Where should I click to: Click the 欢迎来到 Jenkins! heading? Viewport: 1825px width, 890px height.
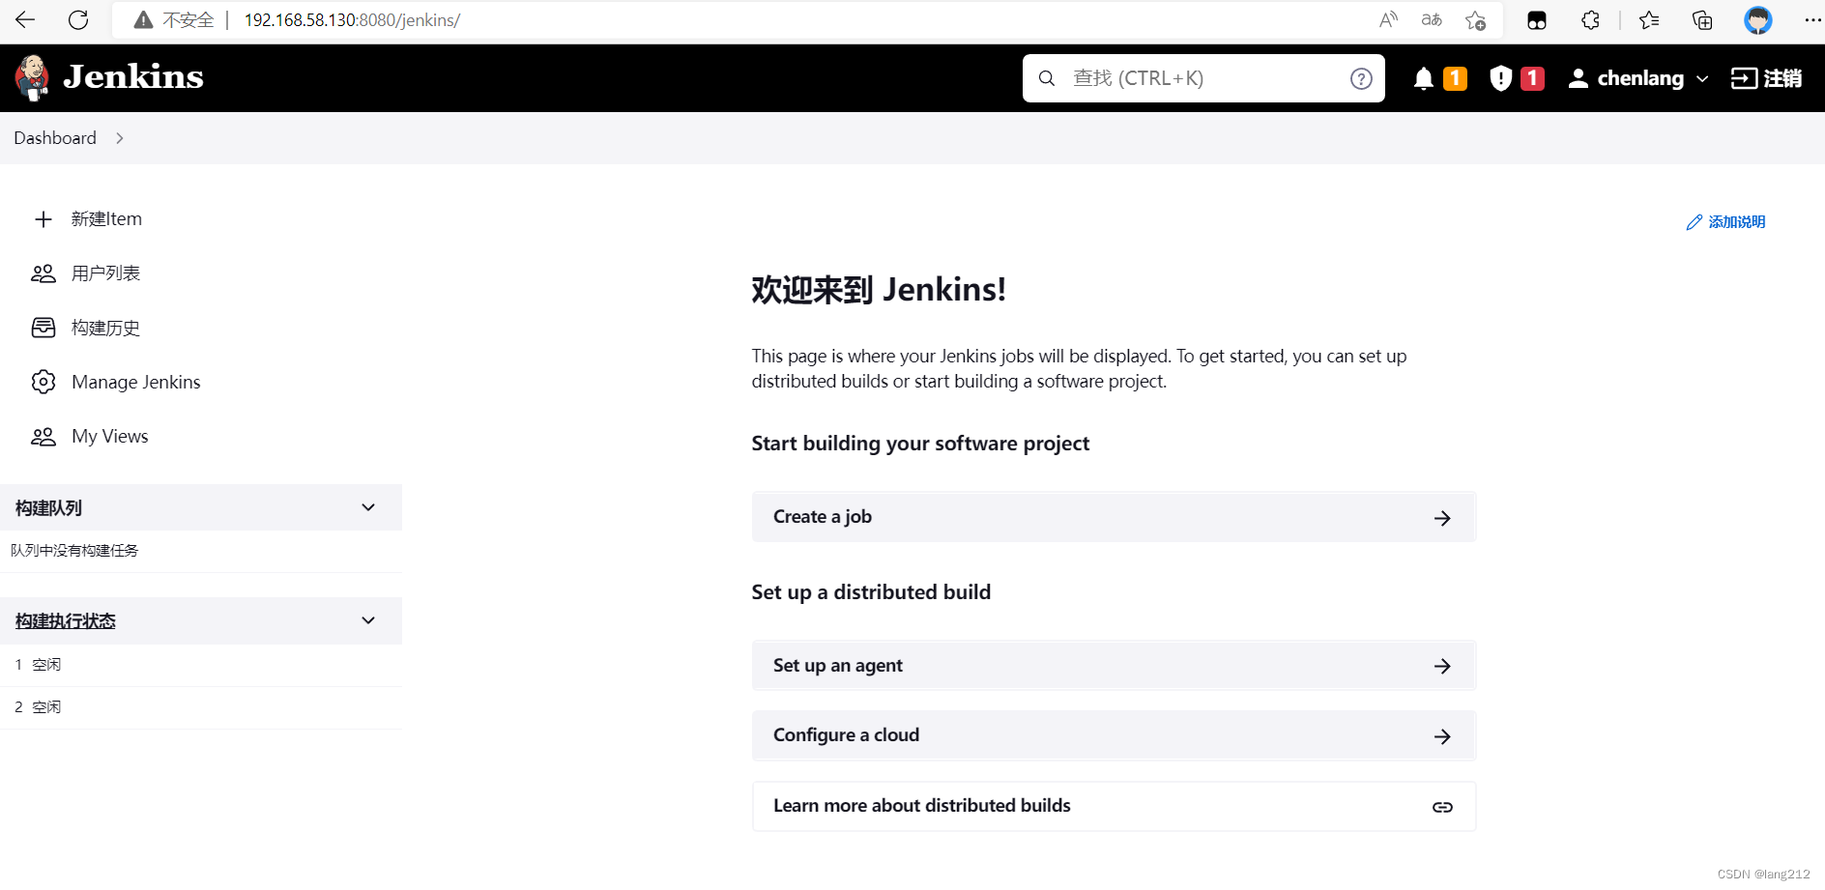879,290
